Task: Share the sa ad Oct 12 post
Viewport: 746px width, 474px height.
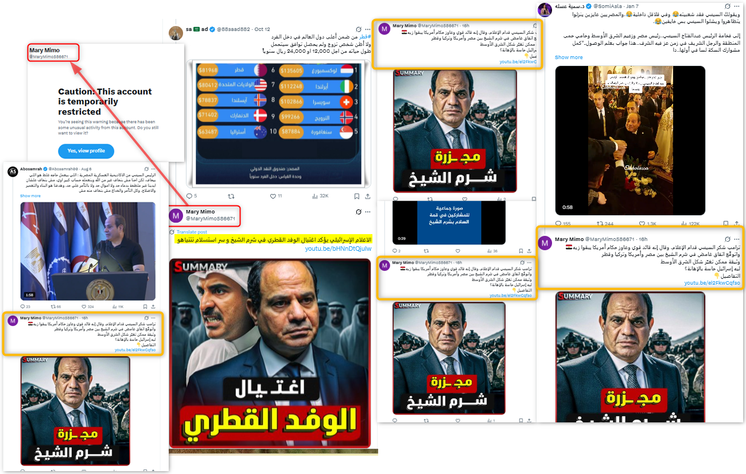Action: (367, 196)
